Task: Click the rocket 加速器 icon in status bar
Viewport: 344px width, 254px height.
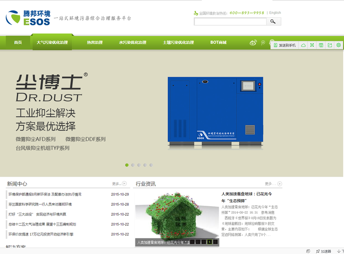Action: pyautogui.click(x=318, y=251)
